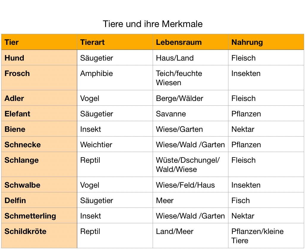308x250 pixels.
Task: Click the 'Biene' cell
Action: 39,129
